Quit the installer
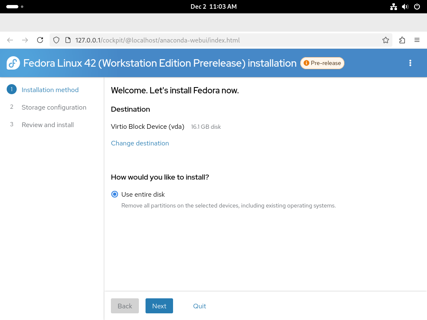 click(199, 306)
